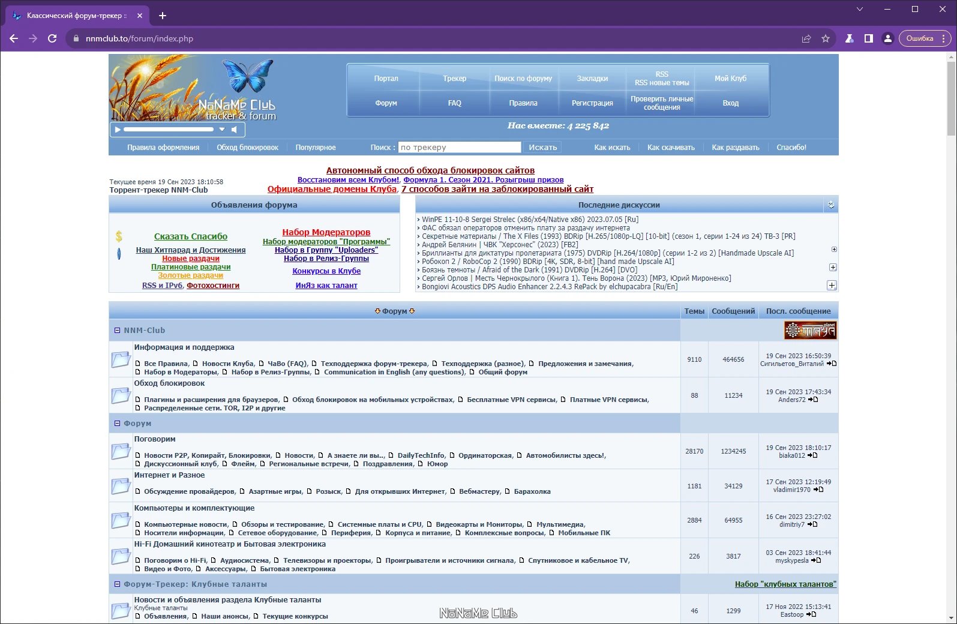Collapse Форум-Трекер: Клубные таланты category
This screenshot has height=624, width=957.
tap(118, 584)
